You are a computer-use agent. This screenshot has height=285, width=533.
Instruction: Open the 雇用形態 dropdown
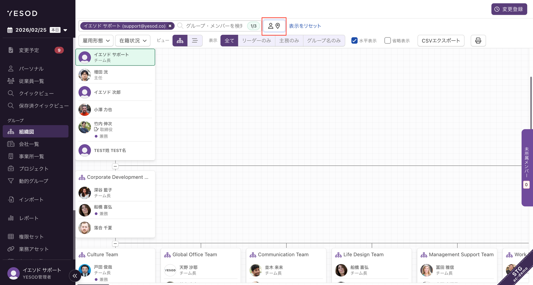96,41
